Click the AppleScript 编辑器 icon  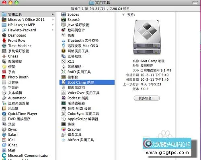click(x=64, y=119)
